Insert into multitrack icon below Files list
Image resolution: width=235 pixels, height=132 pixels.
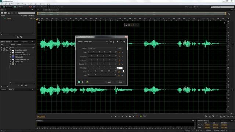(x=18, y=37)
